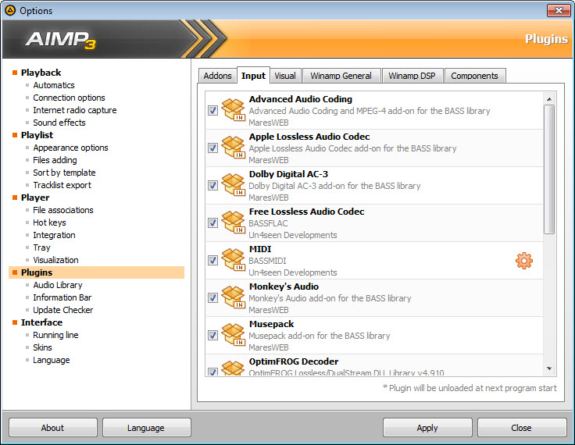Screen dimensions: 575x445
Task: Select the Interface section
Action: 41,322
